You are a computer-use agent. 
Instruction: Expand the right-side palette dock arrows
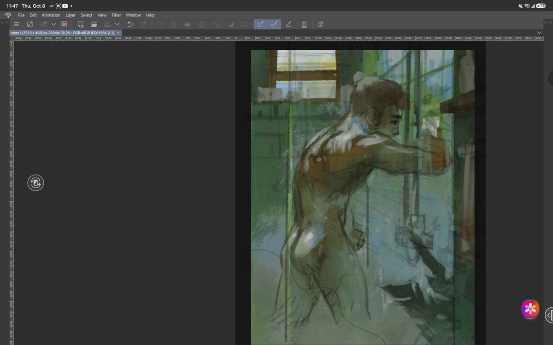pos(547,22)
